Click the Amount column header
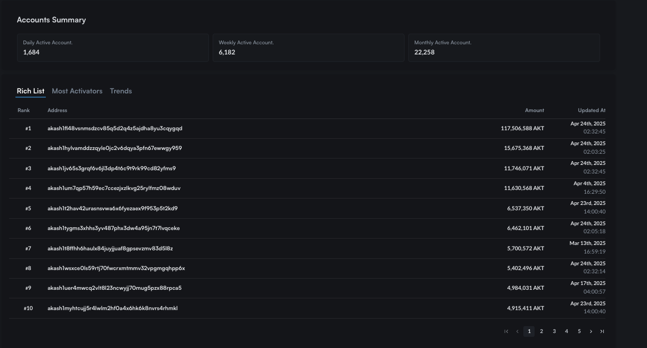Viewport: 647px width, 348px height. tap(534, 110)
